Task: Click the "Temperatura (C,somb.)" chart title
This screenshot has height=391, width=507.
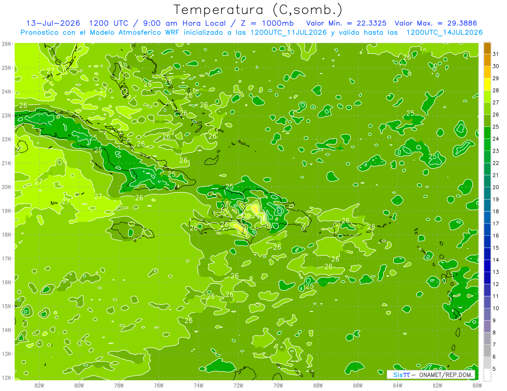Action: 258,10
